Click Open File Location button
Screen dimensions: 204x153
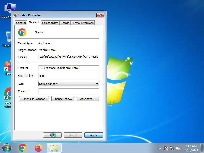click(34, 99)
